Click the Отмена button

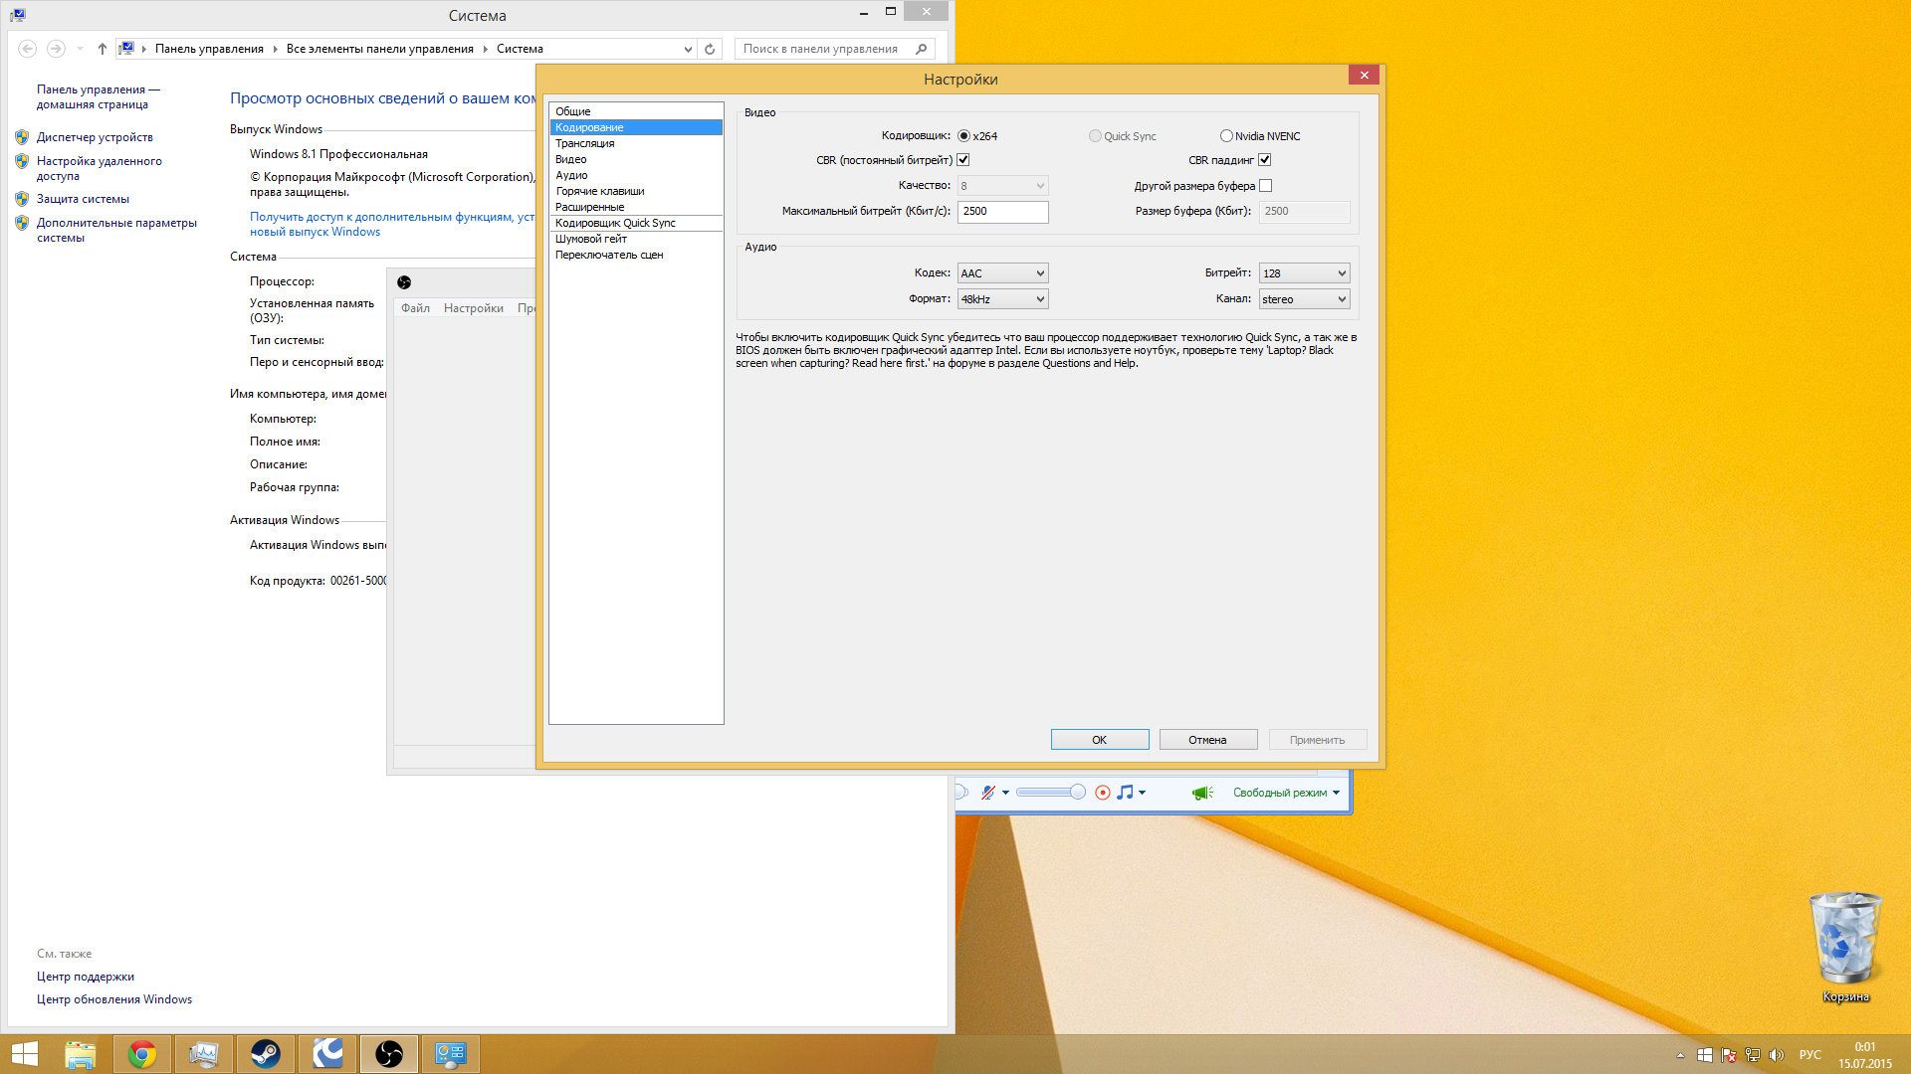click(1208, 740)
